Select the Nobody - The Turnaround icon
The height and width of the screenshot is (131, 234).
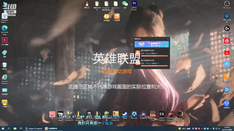point(180,117)
